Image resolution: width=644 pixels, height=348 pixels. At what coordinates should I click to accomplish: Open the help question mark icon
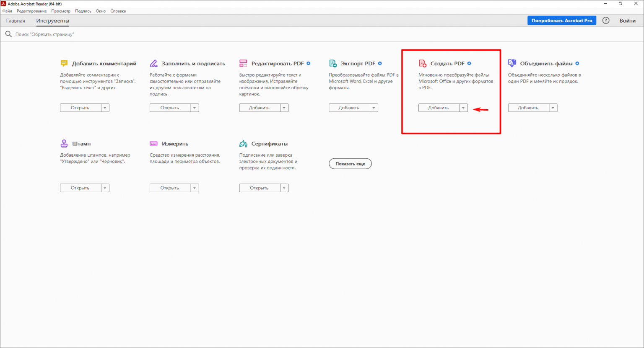606,21
